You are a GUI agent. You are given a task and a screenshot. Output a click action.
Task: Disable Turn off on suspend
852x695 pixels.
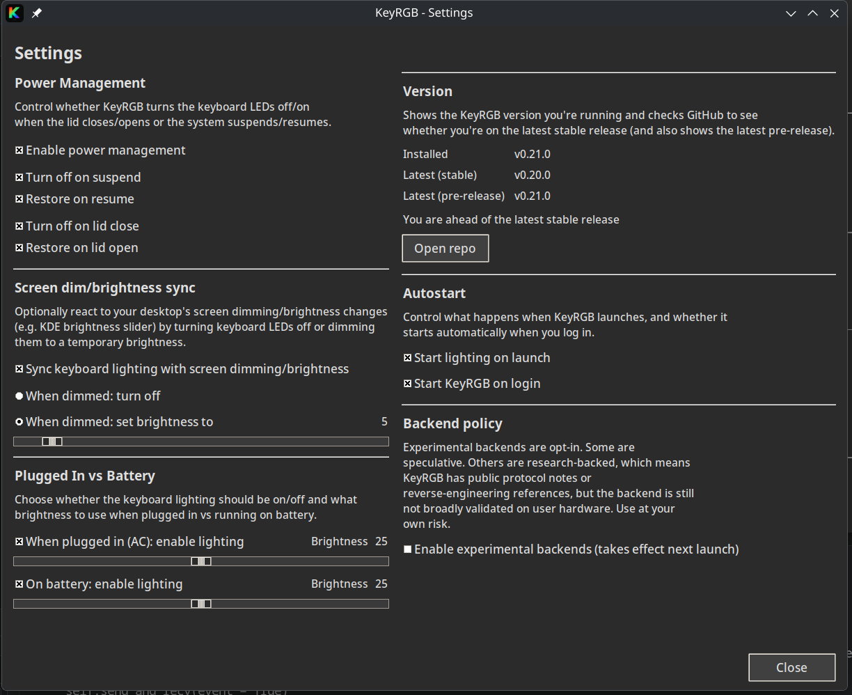point(19,178)
